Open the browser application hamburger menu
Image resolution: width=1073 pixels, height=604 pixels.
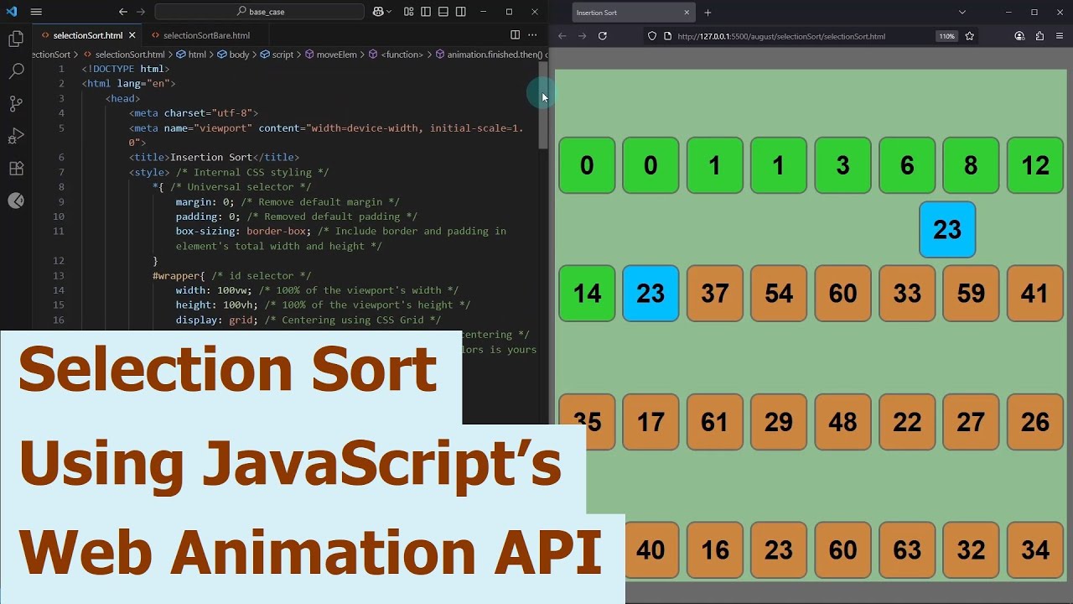pyautogui.click(x=1060, y=36)
